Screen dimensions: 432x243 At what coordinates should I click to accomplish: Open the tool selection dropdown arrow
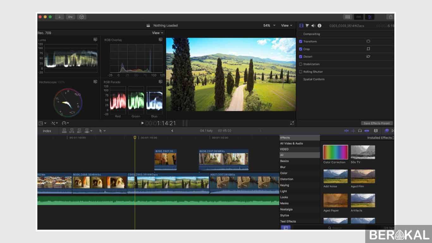pos(104,130)
